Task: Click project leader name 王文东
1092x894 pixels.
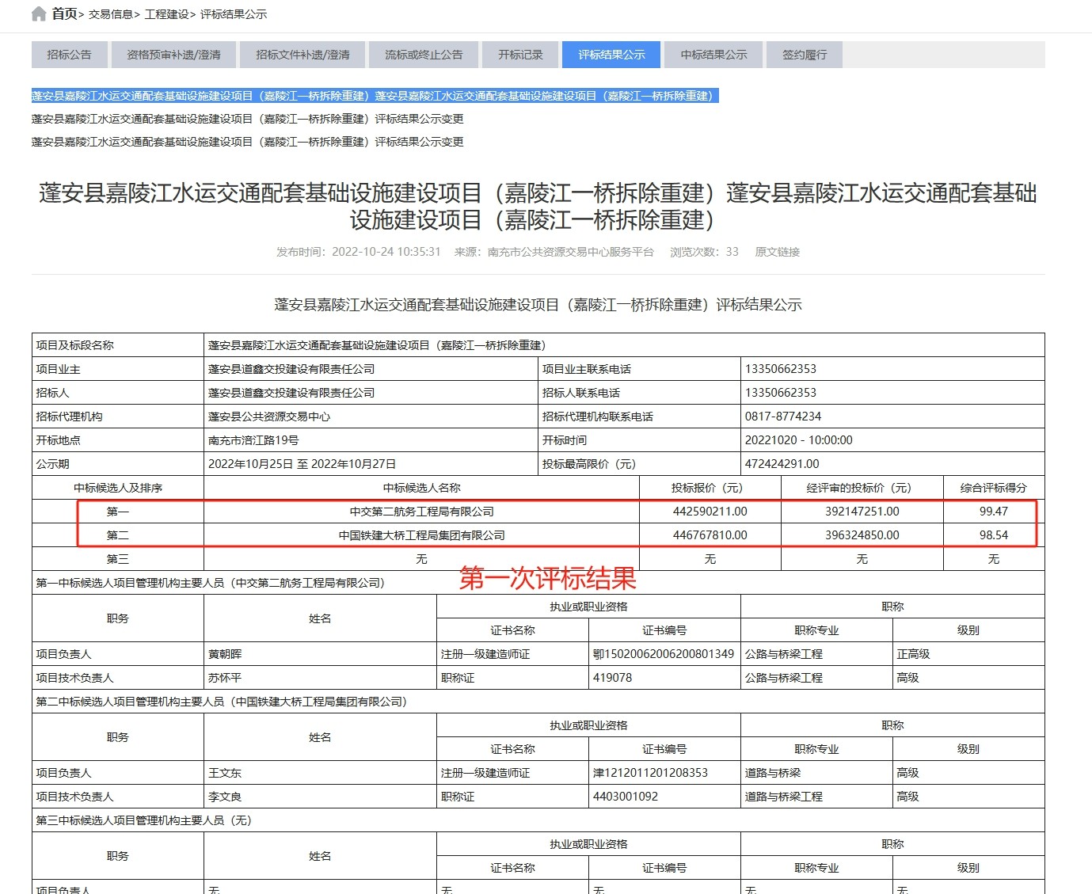Action: 320,773
